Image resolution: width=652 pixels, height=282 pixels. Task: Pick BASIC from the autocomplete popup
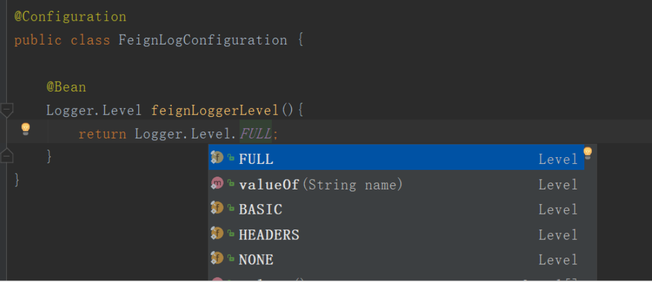click(x=260, y=210)
